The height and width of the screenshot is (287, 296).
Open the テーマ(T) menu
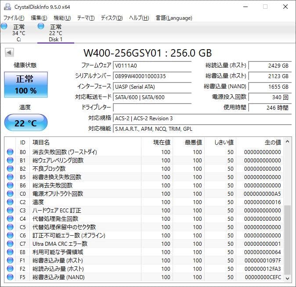(x=86, y=18)
